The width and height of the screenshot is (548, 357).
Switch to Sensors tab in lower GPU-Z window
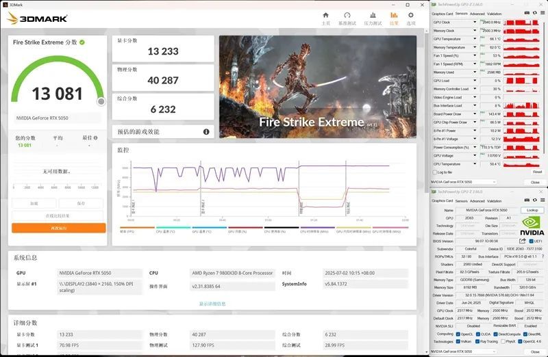(461, 200)
